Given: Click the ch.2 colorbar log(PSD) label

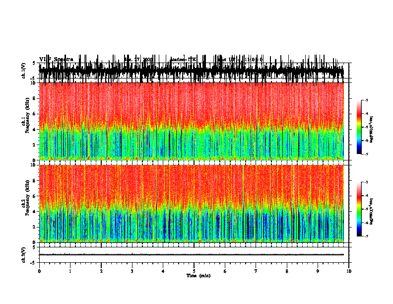Looking at the screenshot, I should [x=372, y=211].
